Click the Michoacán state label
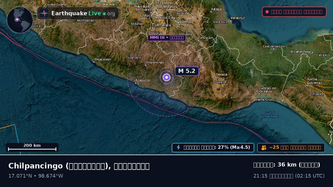Viewport: 333px width, 187px height. pyautogui.click(x=85, y=21)
